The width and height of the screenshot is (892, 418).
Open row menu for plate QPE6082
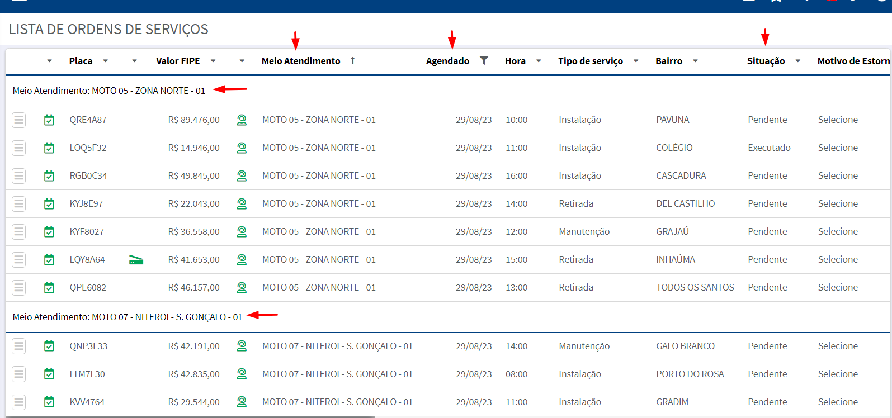19,287
